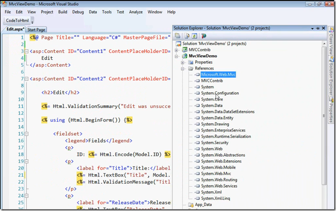Open the Analyze menu
The height and width of the screenshot is (211, 336).
point(136,12)
